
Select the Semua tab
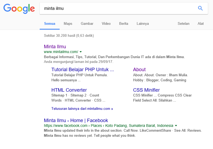50,23
